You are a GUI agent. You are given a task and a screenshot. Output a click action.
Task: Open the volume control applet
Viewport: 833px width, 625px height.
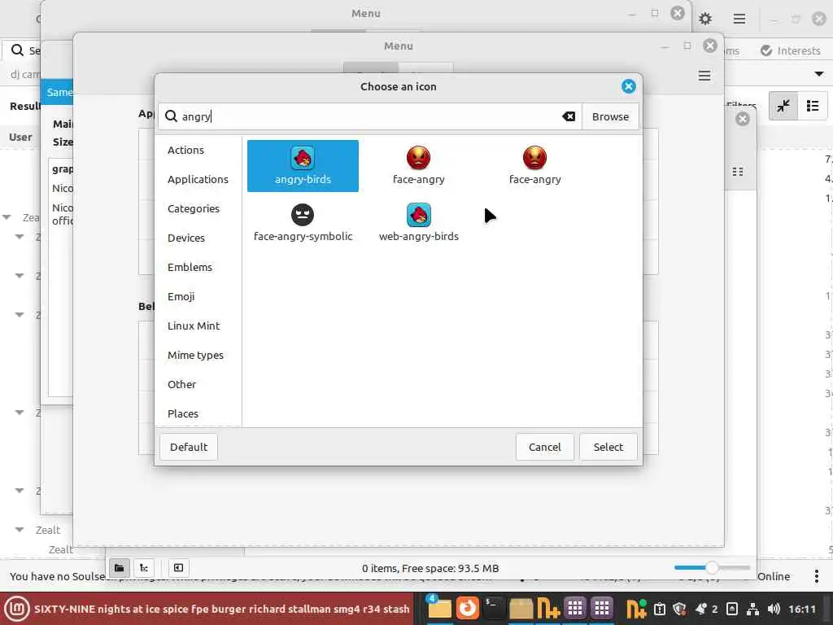[774, 609]
